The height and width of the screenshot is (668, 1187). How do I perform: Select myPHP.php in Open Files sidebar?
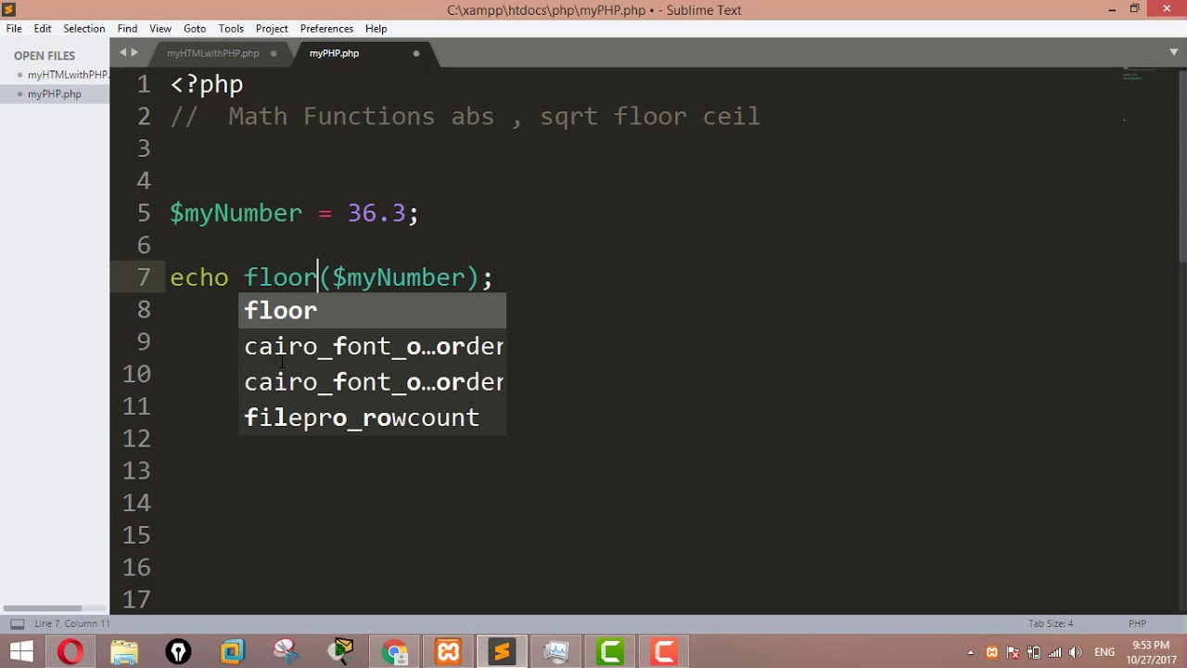point(55,94)
